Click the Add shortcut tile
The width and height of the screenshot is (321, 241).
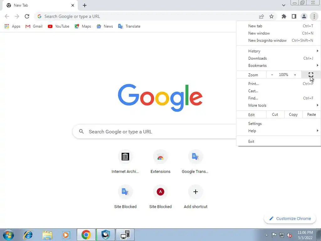tap(195, 197)
